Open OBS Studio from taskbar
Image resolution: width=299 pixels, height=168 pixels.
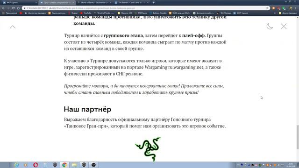click(93, 165)
